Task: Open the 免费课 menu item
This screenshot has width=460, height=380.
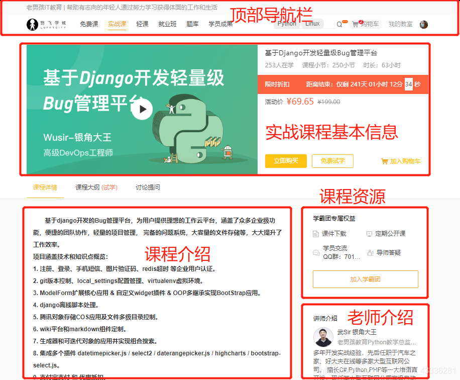Action: click(89, 24)
